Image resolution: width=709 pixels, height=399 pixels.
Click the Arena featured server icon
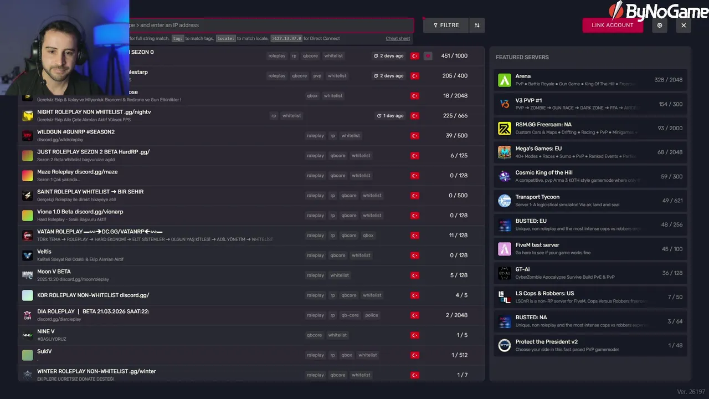click(x=505, y=80)
